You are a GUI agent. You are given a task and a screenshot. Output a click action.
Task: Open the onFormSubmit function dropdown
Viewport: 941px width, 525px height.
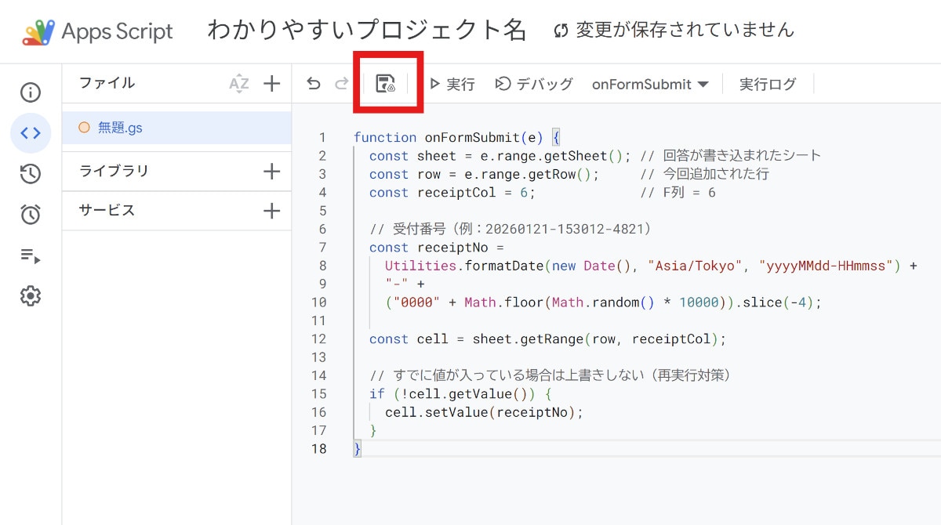coord(650,84)
